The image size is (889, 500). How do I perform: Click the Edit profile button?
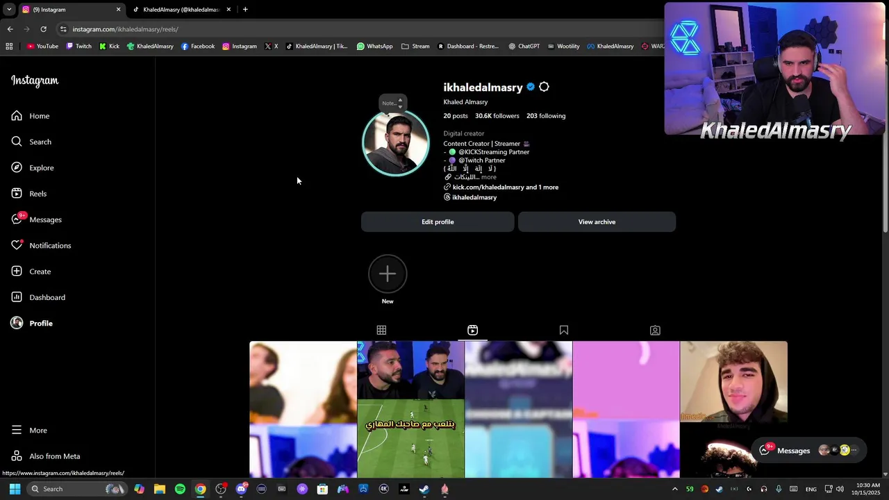click(438, 222)
